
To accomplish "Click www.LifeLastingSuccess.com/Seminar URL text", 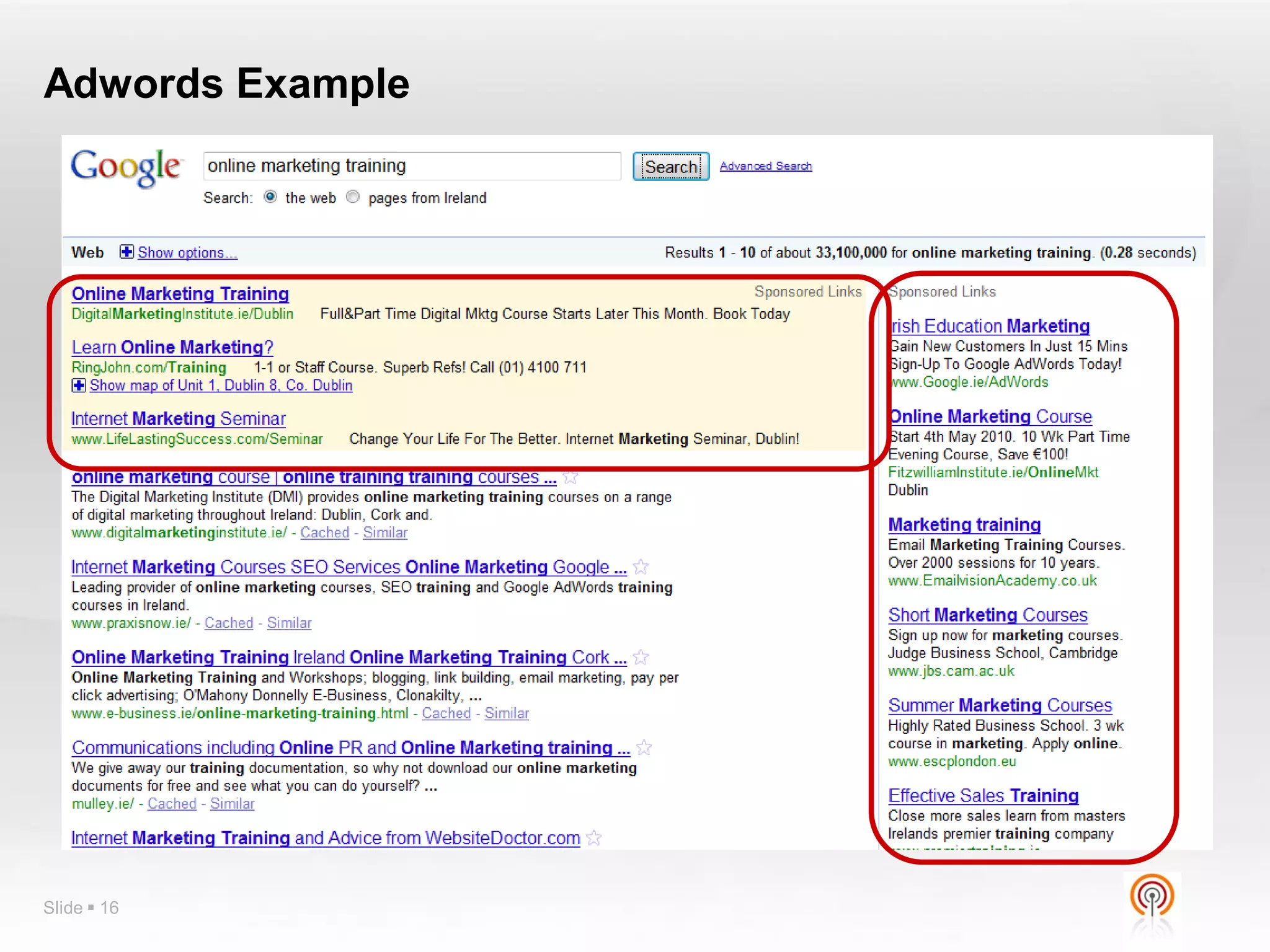I will (197, 439).
